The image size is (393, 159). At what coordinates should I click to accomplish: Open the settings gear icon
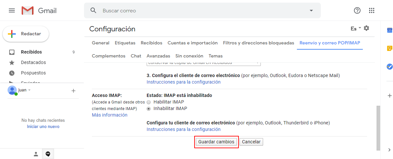point(366,28)
